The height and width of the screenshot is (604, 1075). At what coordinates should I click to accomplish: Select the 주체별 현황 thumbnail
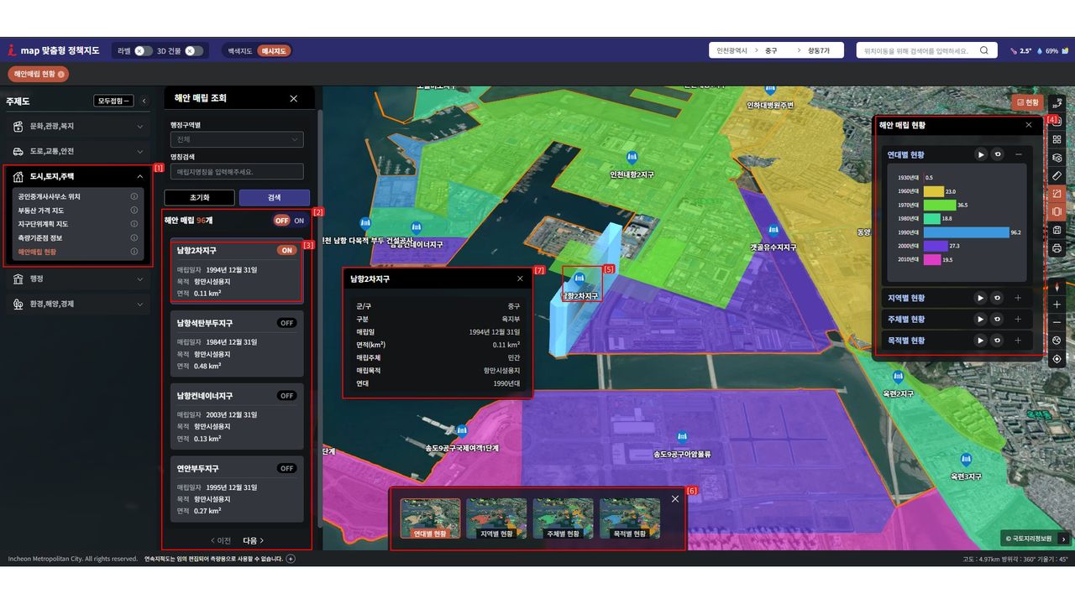pos(563,518)
